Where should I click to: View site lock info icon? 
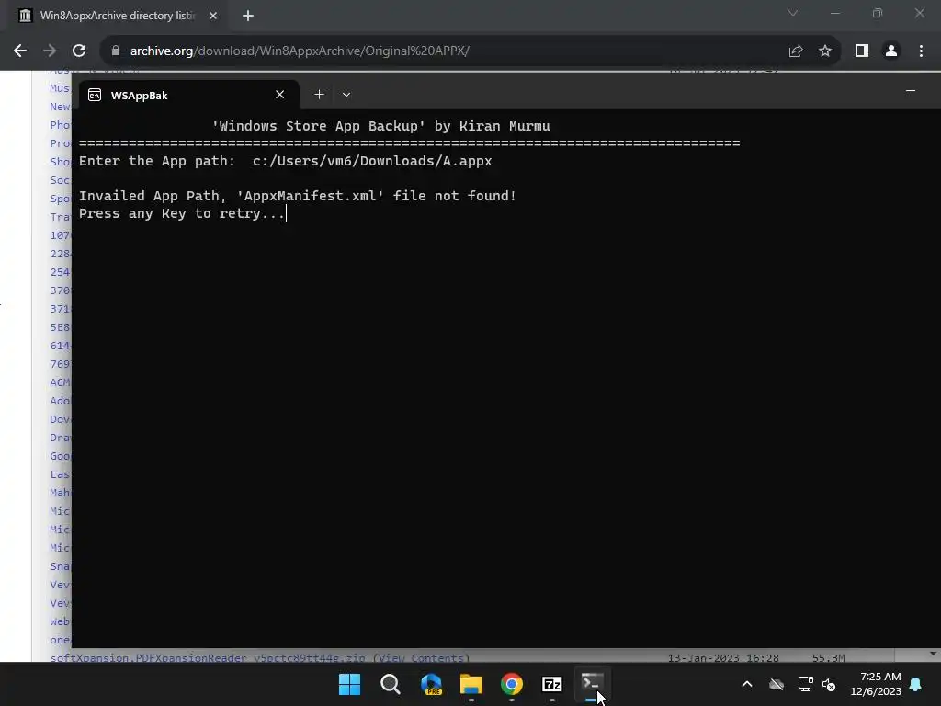[x=115, y=51]
